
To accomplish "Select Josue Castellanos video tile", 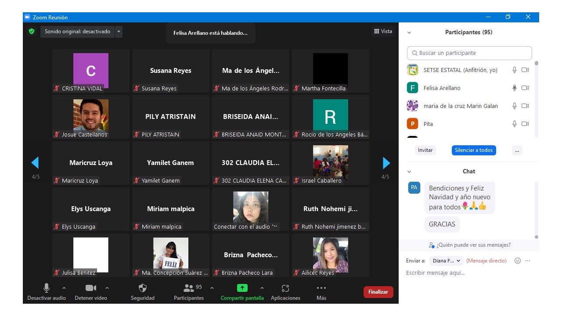I will point(91,117).
